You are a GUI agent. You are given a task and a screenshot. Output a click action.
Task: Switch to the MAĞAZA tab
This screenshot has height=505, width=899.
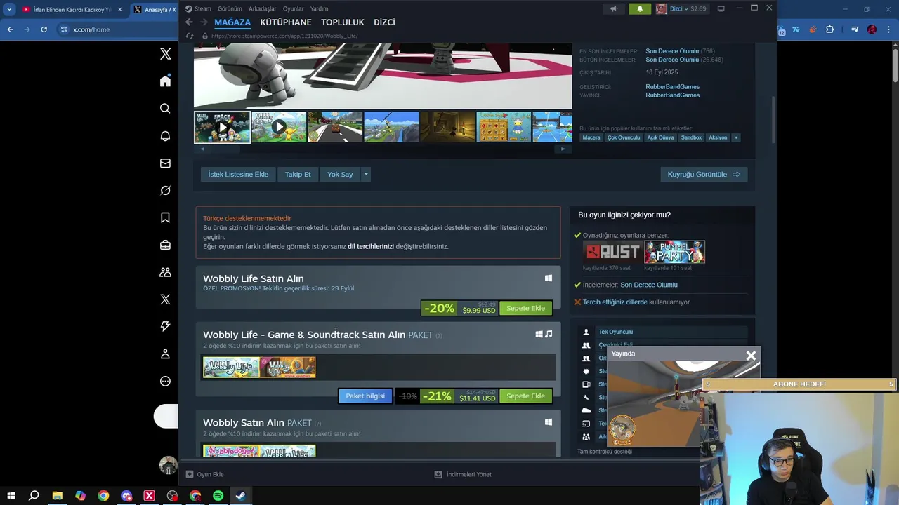point(232,22)
